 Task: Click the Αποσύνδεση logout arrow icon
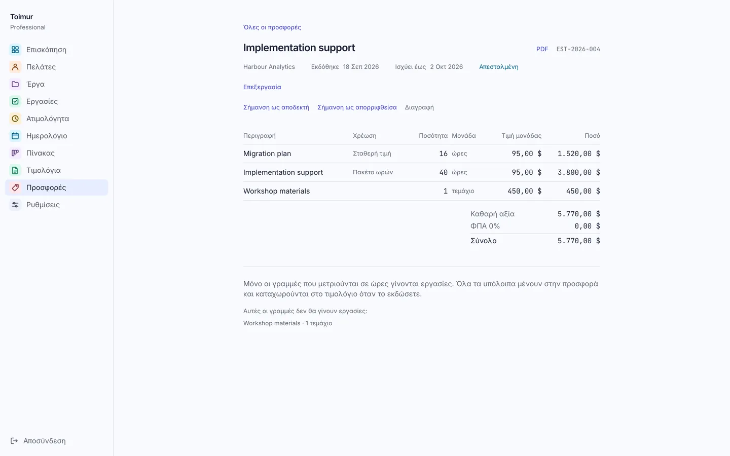click(14, 441)
